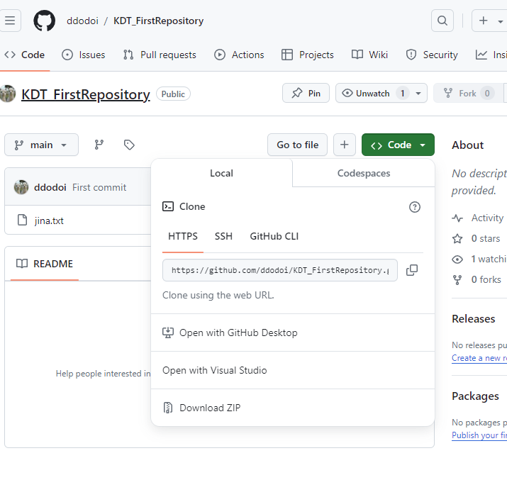507x497 pixels.
Task: Click the Public visibility badge
Action: click(173, 94)
